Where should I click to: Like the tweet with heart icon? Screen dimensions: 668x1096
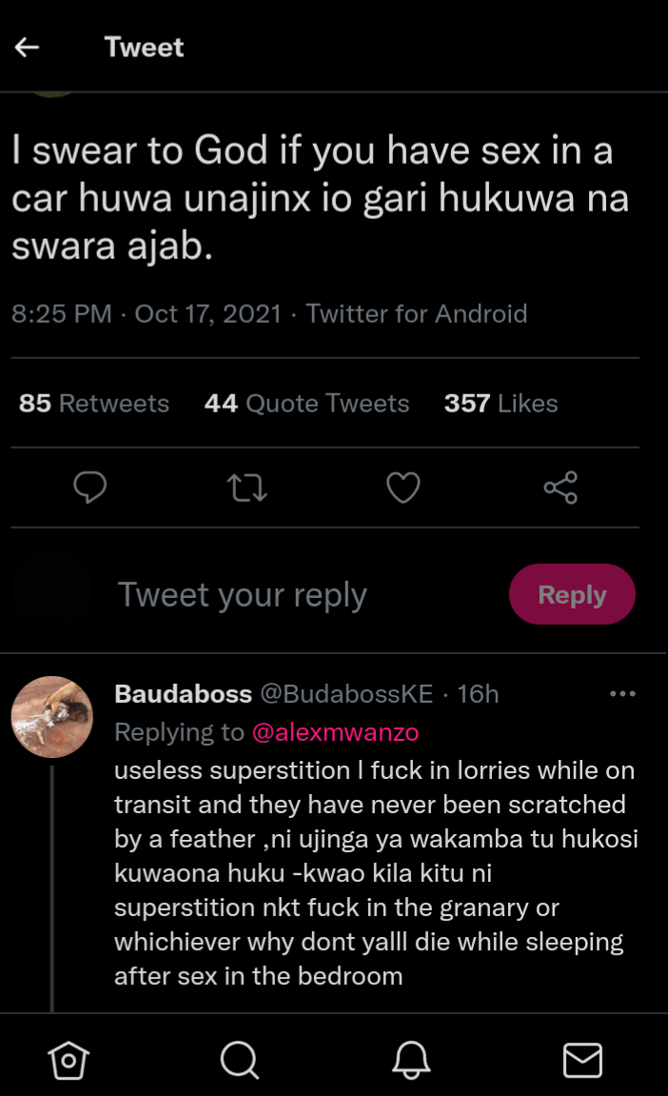click(403, 488)
